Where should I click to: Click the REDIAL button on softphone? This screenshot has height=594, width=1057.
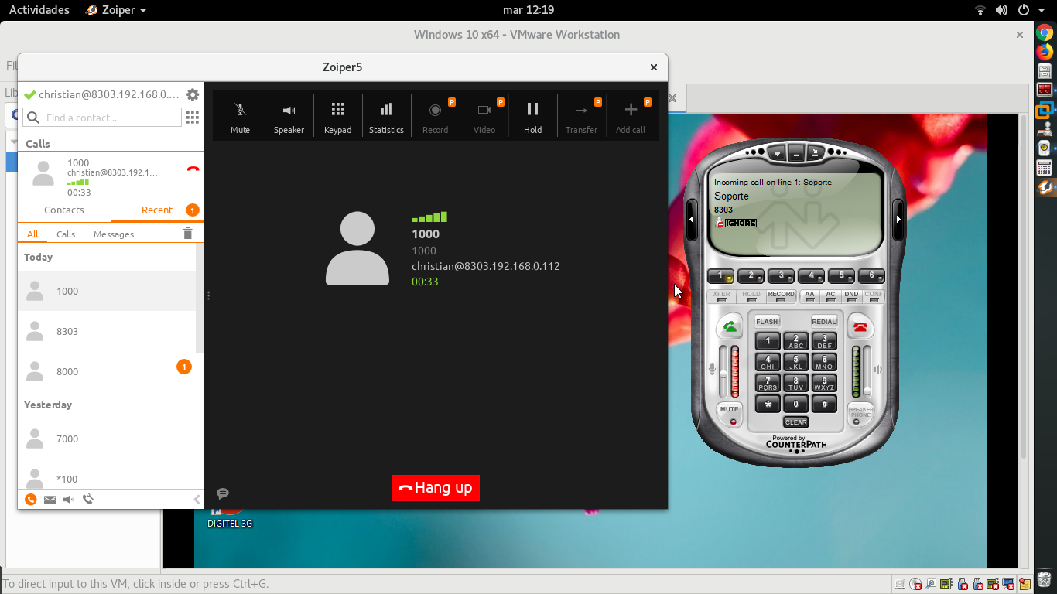[x=824, y=322]
